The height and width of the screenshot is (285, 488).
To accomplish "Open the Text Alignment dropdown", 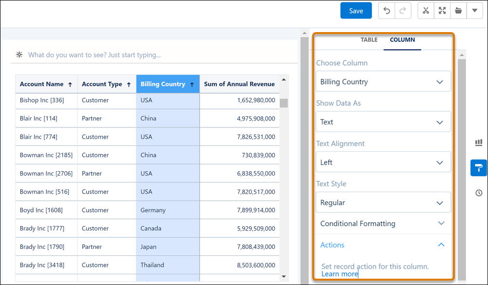I will point(383,162).
